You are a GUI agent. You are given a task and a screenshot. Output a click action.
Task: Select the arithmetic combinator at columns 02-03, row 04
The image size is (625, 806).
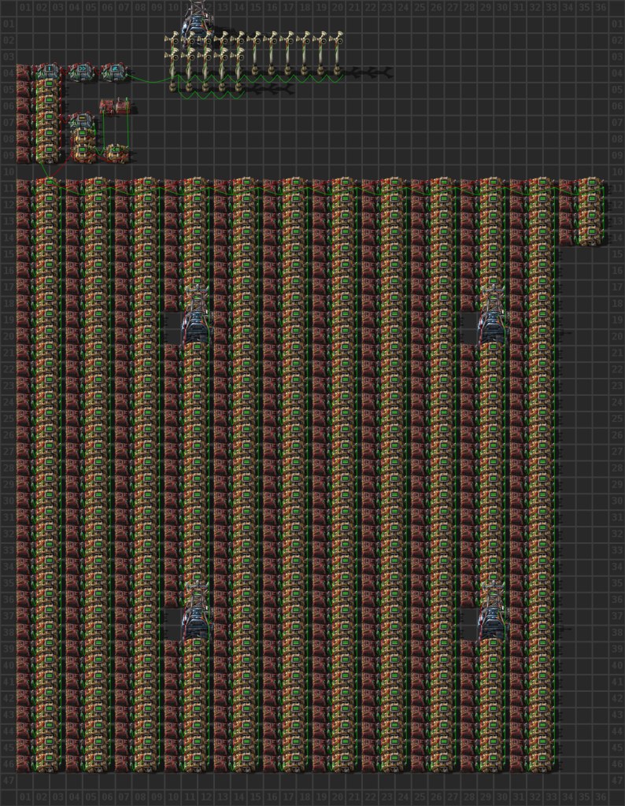pyautogui.click(x=50, y=72)
